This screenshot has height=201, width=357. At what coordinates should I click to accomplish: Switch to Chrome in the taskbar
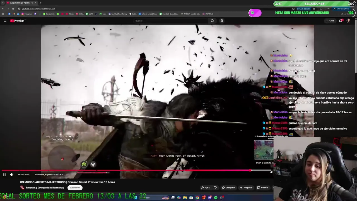click(x=197, y=198)
